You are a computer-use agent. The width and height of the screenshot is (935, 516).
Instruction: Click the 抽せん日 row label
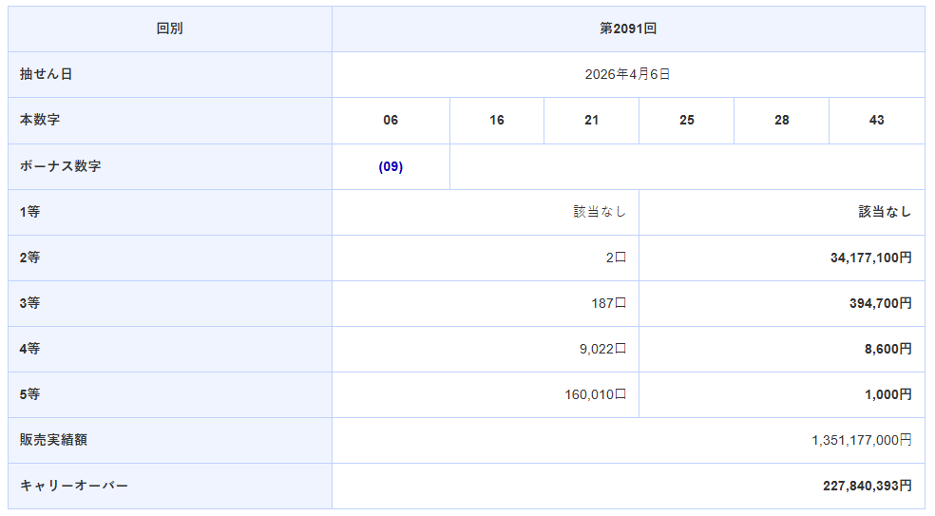(x=46, y=74)
